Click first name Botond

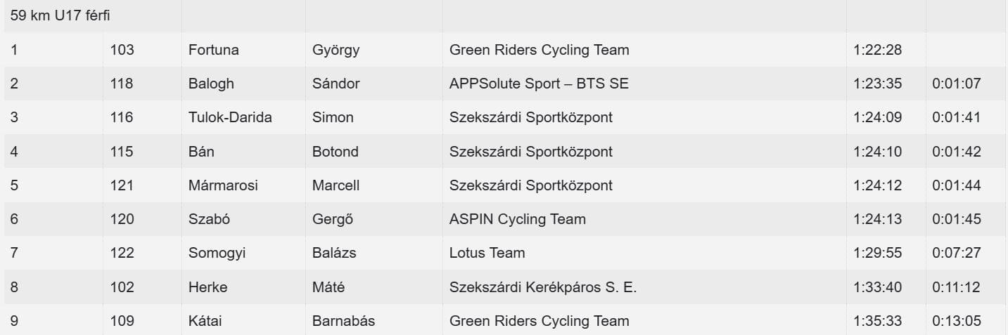pyautogui.click(x=335, y=152)
